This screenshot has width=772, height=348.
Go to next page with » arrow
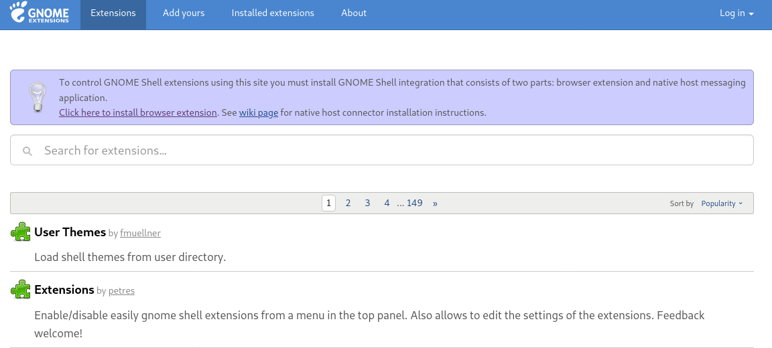pyautogui.click(x=435, y=203)
